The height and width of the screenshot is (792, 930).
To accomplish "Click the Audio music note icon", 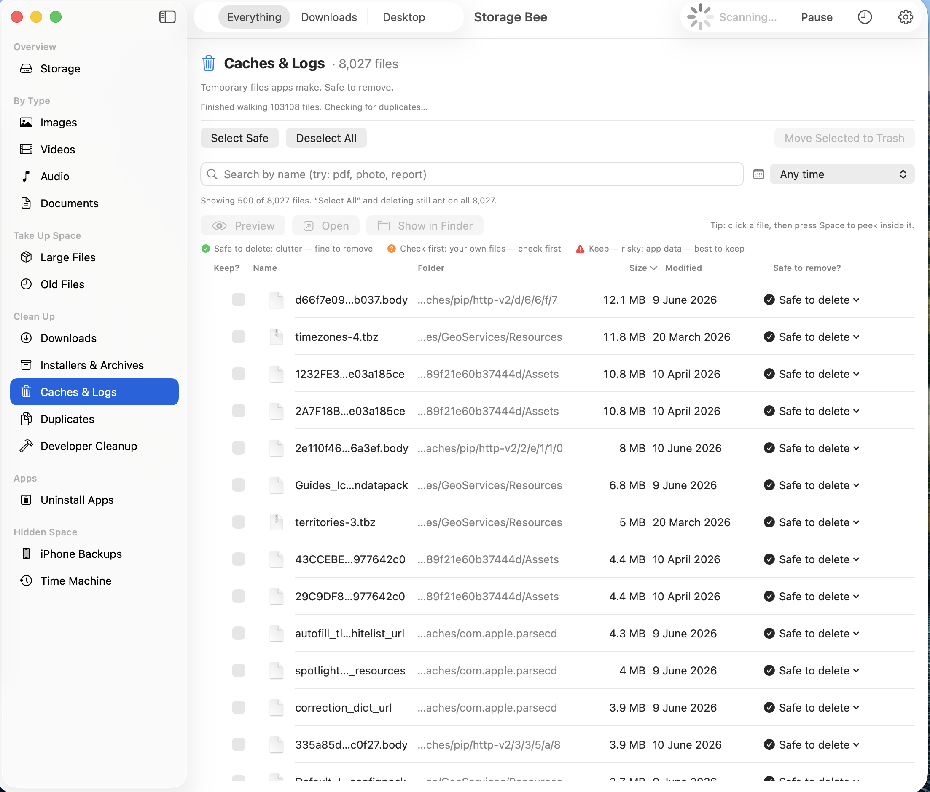I will (27, 176).
